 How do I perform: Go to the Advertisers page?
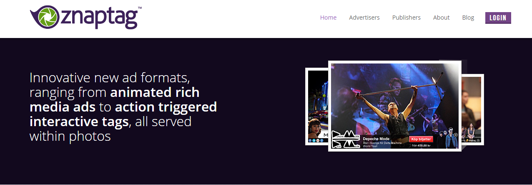pyautogui.click(x=364, y=18)
